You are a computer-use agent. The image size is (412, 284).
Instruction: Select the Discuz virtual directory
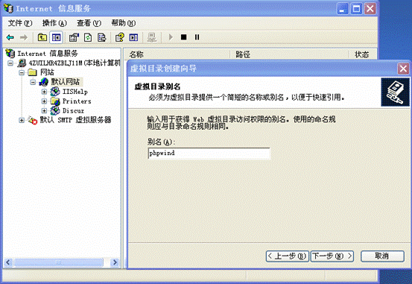pos(73,110)
